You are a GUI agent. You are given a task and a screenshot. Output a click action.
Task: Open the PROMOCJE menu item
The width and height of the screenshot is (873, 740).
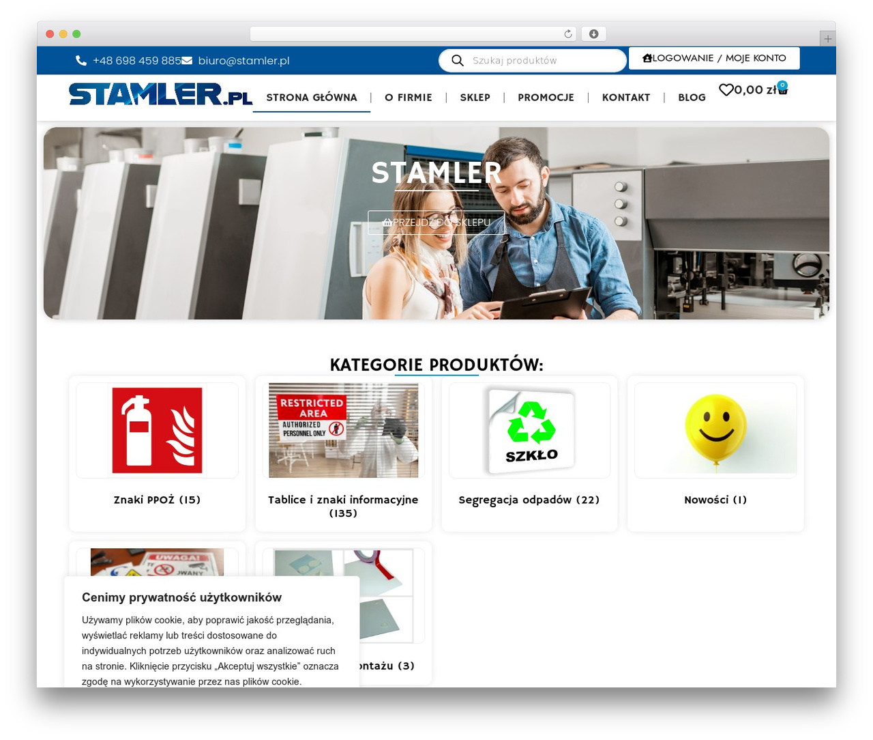546,98
